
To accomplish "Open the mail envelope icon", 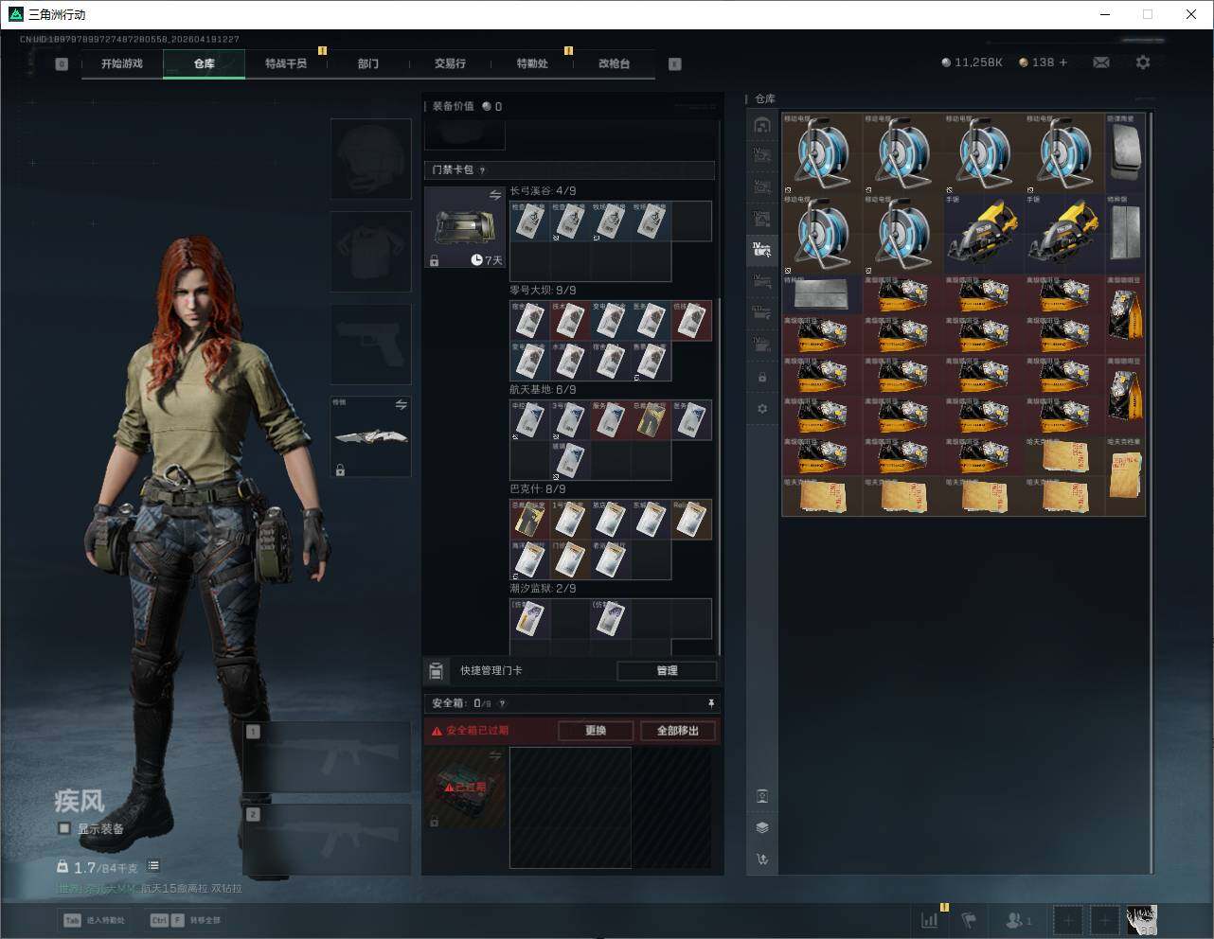I will [x=1100, y=62].
